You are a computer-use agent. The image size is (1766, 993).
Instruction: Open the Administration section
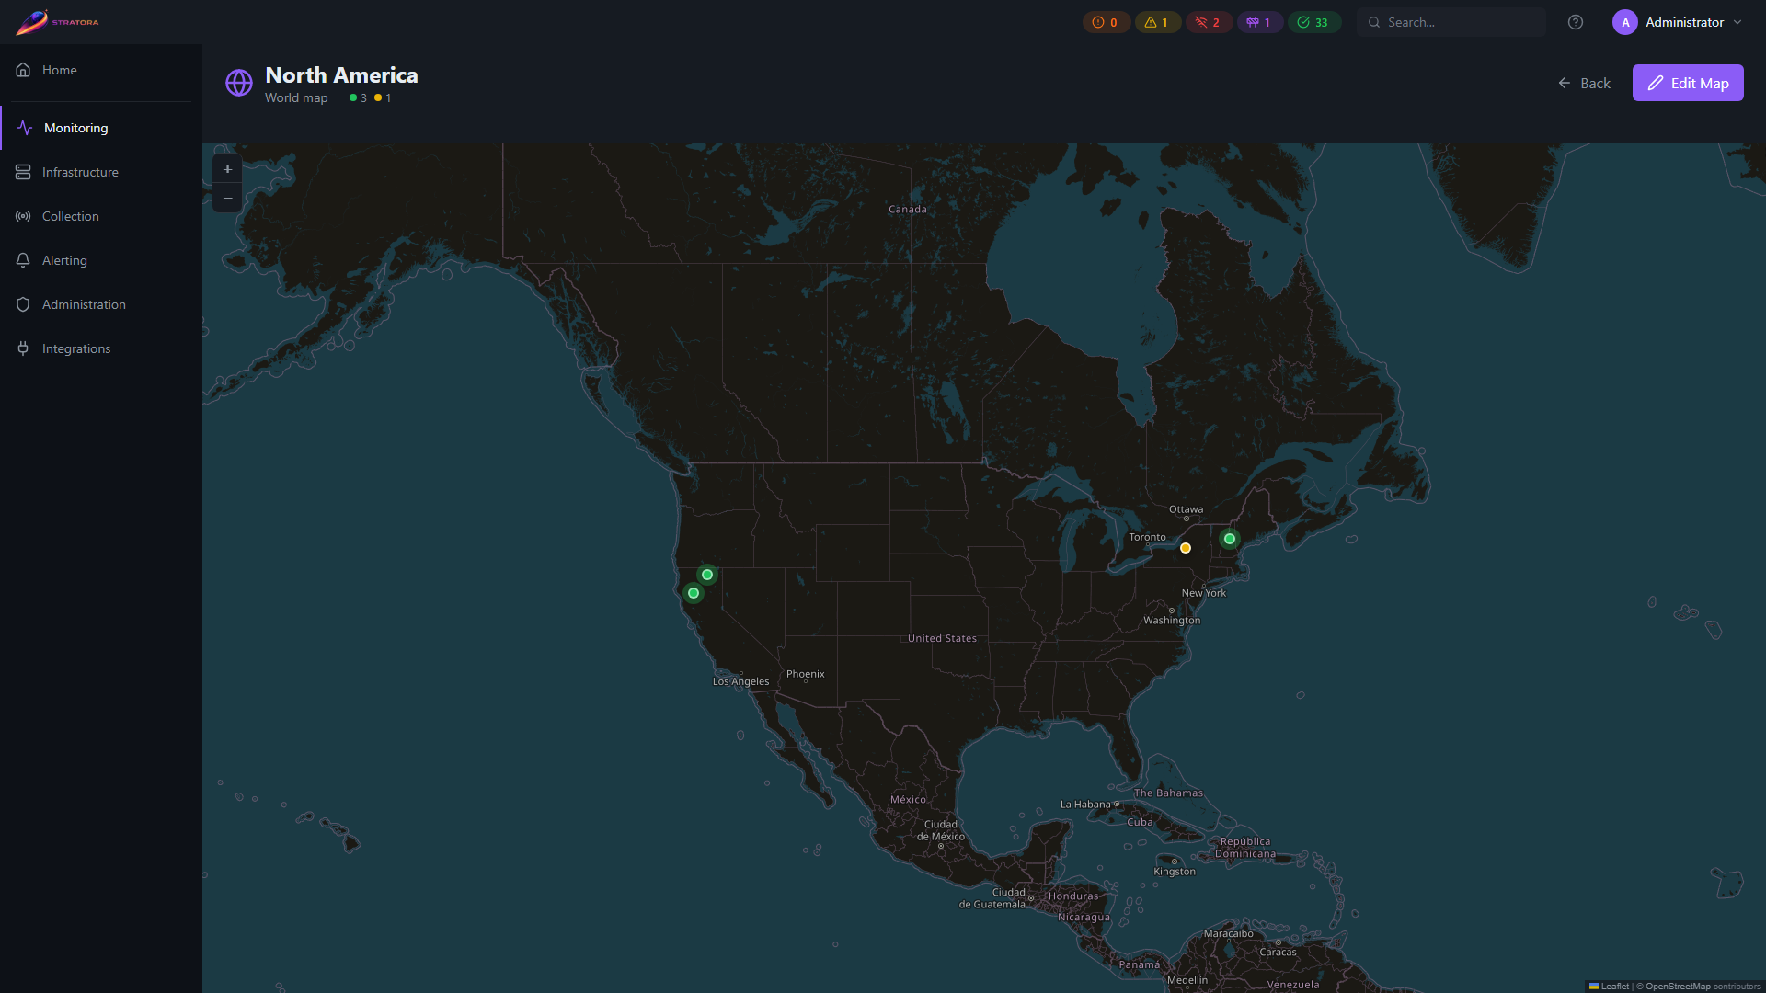pos(101,304)
